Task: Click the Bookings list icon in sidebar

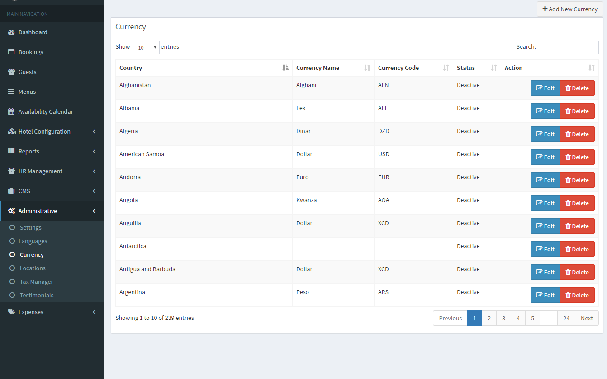Action: click(11, 52)
